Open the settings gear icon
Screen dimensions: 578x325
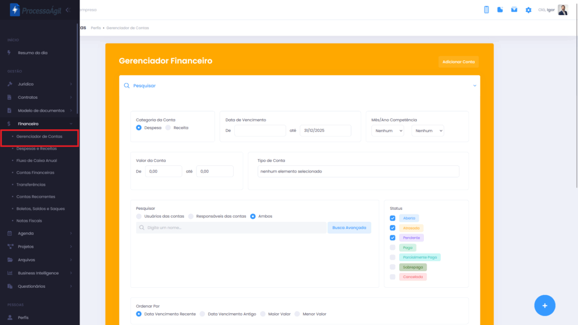pos(528,10)
